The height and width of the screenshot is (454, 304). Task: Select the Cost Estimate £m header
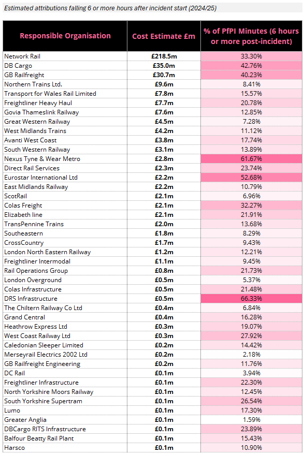pos(164,36)
